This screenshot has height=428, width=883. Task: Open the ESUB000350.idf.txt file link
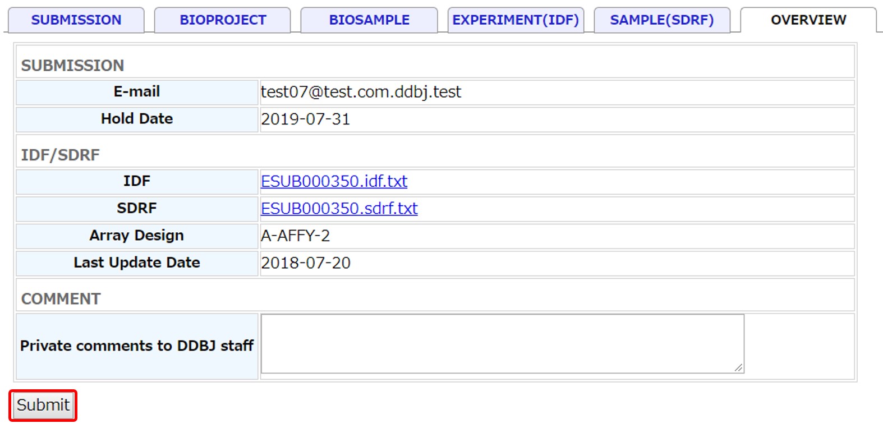pos(334,181)
